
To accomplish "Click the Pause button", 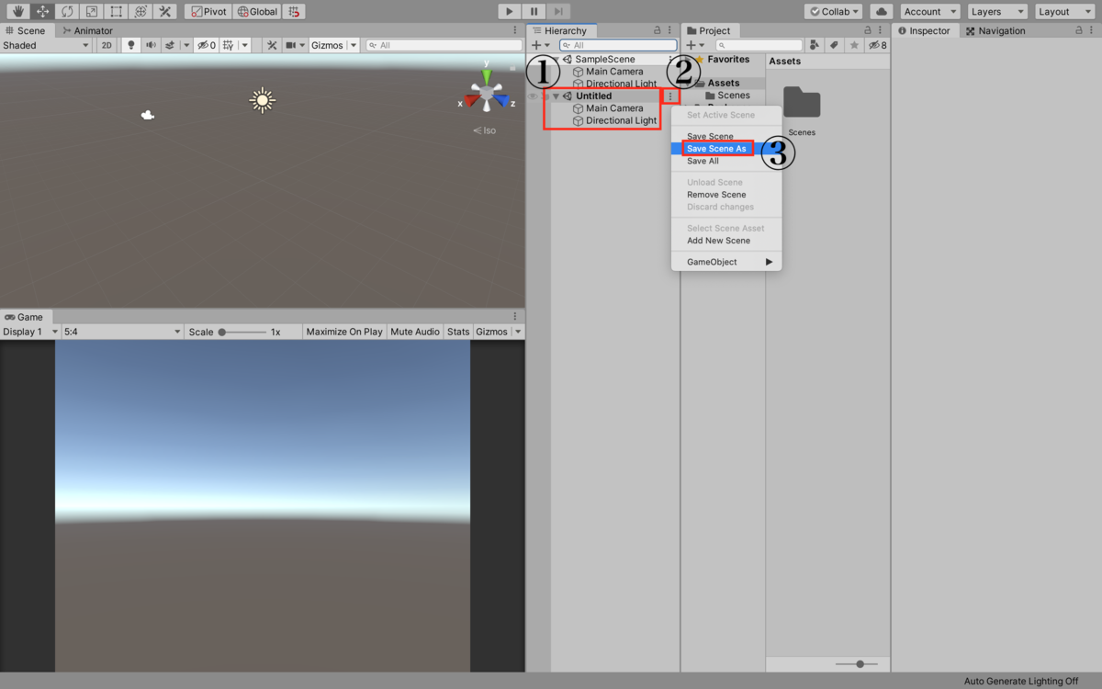I will [x=534, y=12].
